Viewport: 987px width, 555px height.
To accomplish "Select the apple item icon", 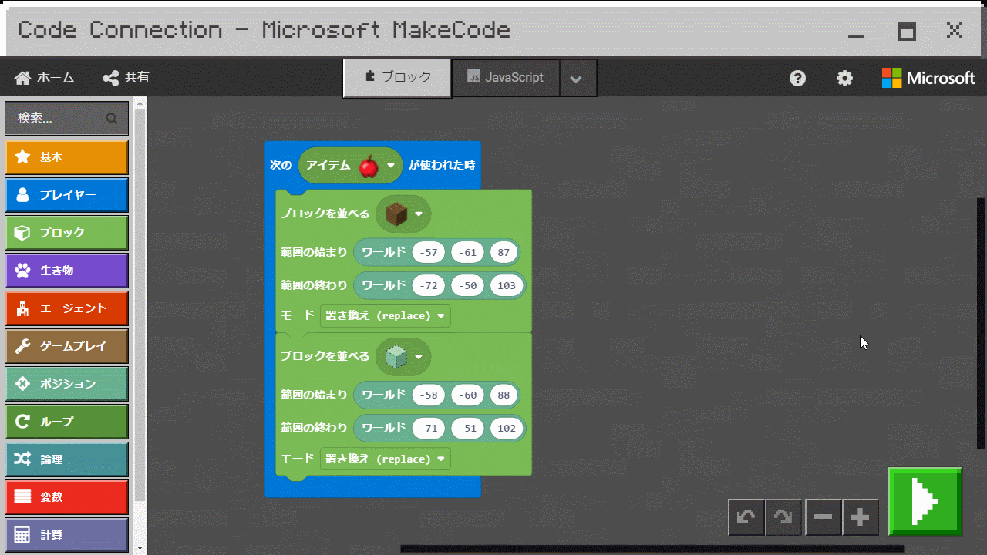I will [369, 165].
